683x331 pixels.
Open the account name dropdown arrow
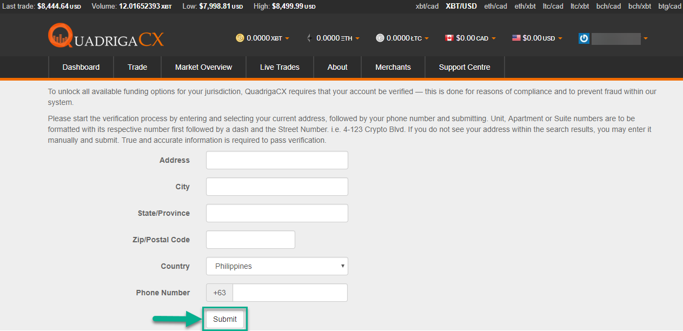645,38
